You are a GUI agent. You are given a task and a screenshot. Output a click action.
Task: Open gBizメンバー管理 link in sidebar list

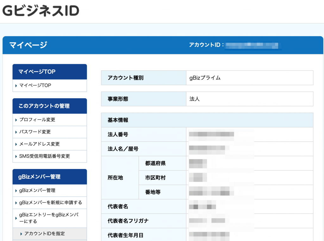37,190
